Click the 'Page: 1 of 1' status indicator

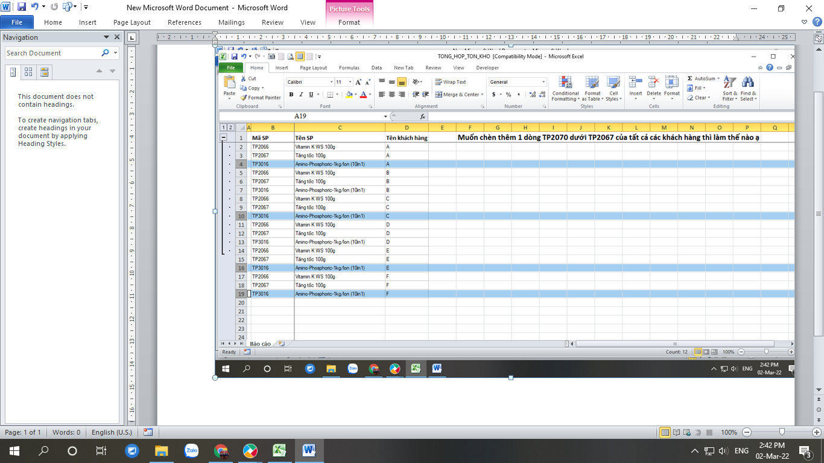23,432
